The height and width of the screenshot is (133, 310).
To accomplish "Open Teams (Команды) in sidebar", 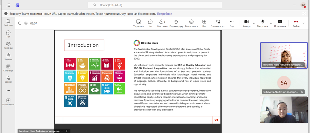I will point(8,45).
